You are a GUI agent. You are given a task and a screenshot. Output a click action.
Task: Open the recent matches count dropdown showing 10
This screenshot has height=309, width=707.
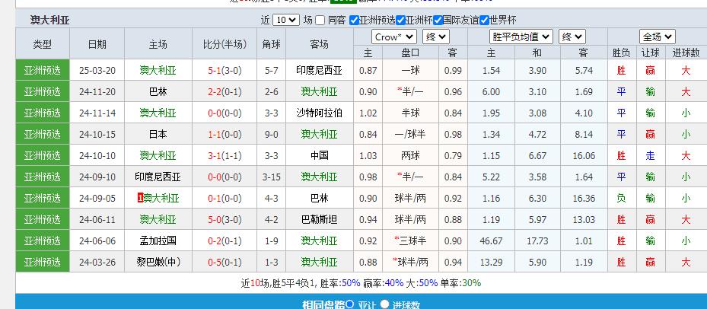(285, 21)
